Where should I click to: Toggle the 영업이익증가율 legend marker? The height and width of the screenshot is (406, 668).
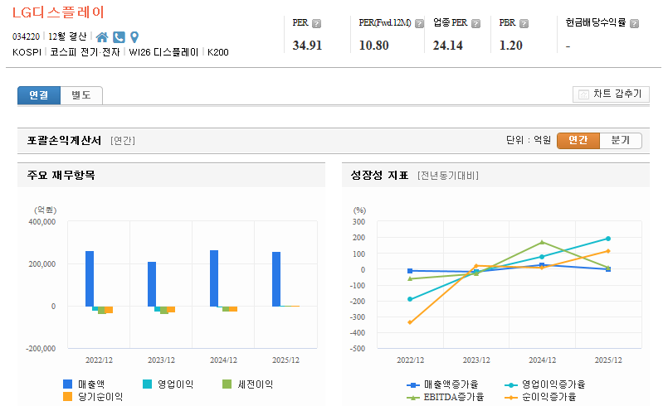pyautogui.click(x=511, y=385)
